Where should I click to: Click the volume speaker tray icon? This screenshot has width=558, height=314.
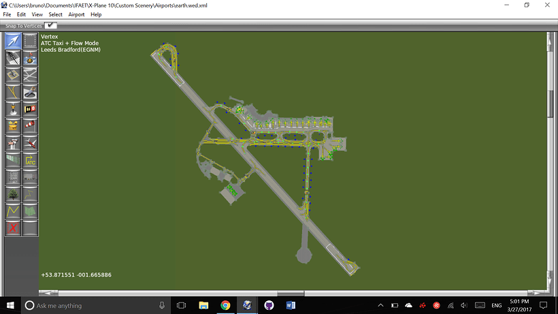coord(464,305)
